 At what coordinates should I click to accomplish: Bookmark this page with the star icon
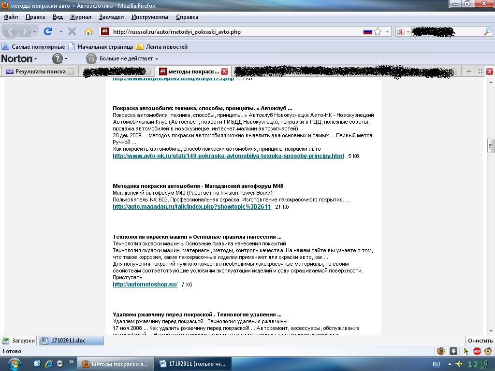pos(378,31)
